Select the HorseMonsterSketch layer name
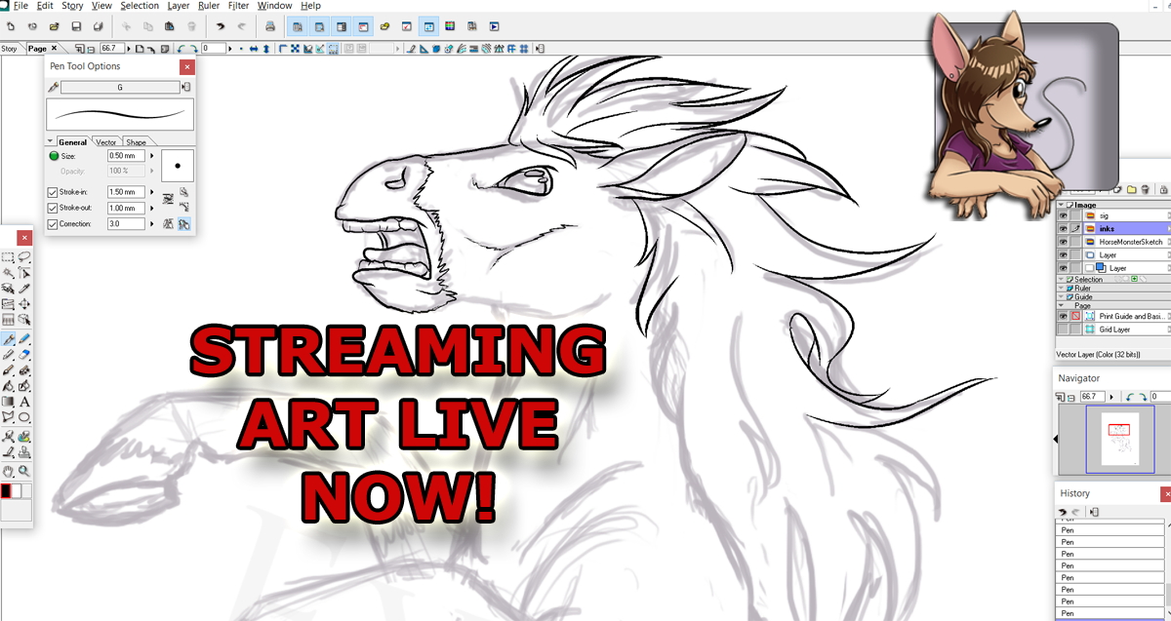Screen dimensions: 1171x621 1130,242
